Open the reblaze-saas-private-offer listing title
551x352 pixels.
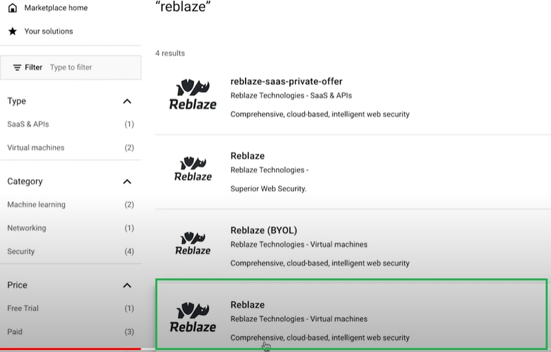click(286, 82)
